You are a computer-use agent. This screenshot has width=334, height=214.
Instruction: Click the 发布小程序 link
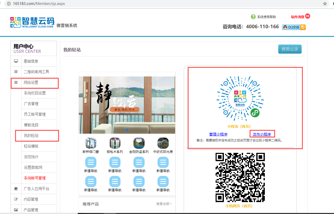pos(262,134)
